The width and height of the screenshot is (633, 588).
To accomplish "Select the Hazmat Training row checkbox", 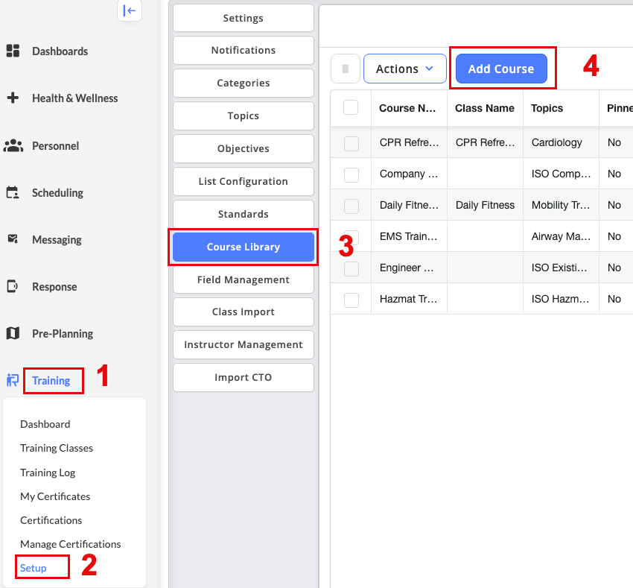I will pos(352,300).
